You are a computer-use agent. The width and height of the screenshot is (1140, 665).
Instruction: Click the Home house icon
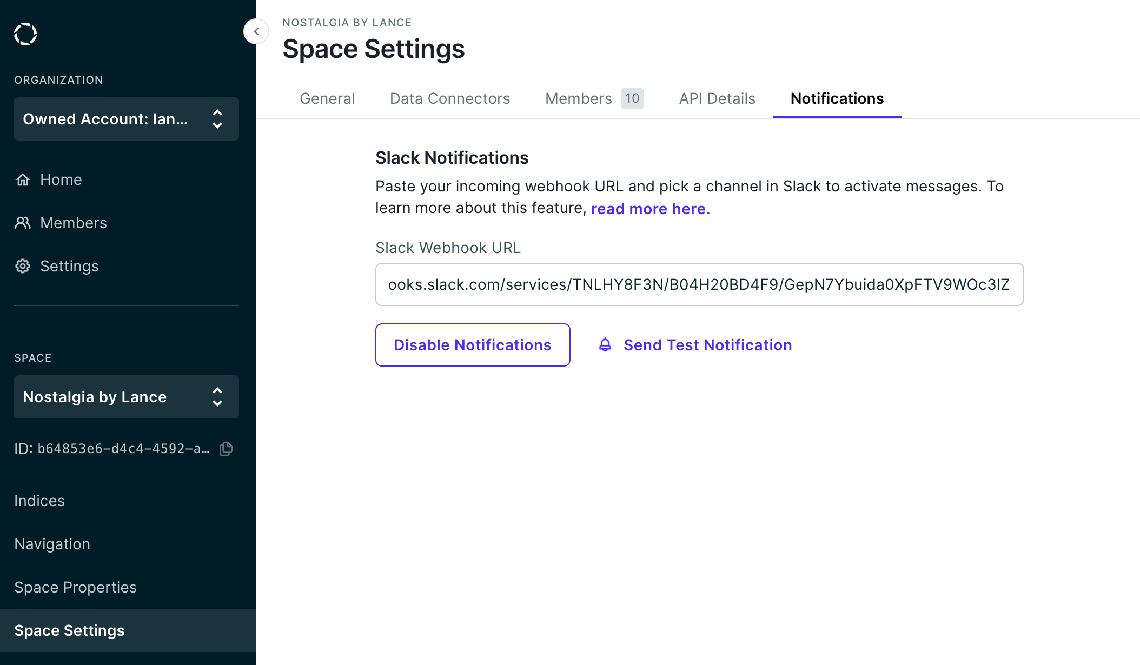click(23, 179)
